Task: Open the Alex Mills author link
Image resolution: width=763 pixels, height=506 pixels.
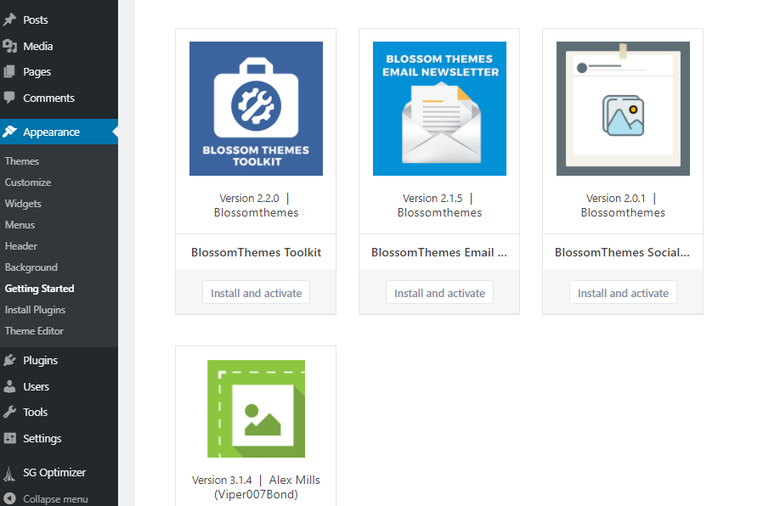Action: (x=294, y=480)
